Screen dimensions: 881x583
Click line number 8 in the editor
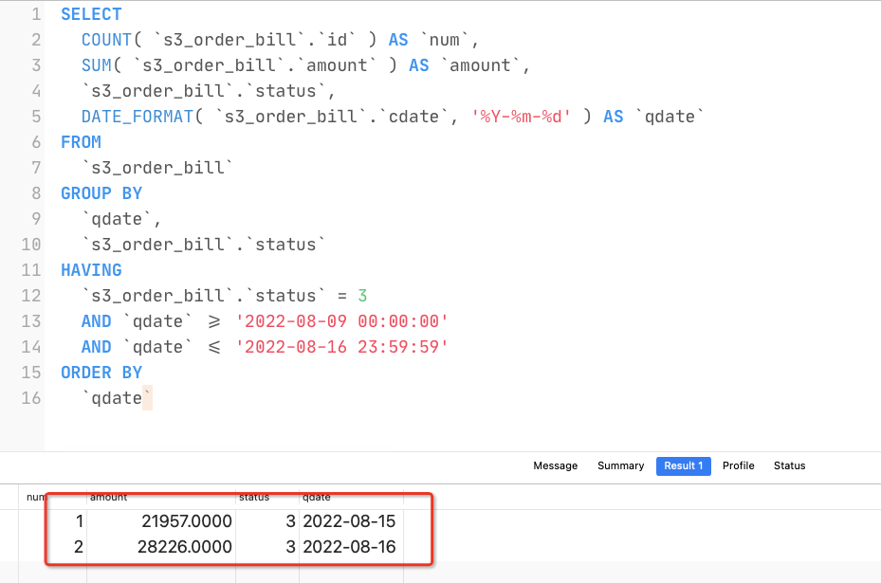36,192
